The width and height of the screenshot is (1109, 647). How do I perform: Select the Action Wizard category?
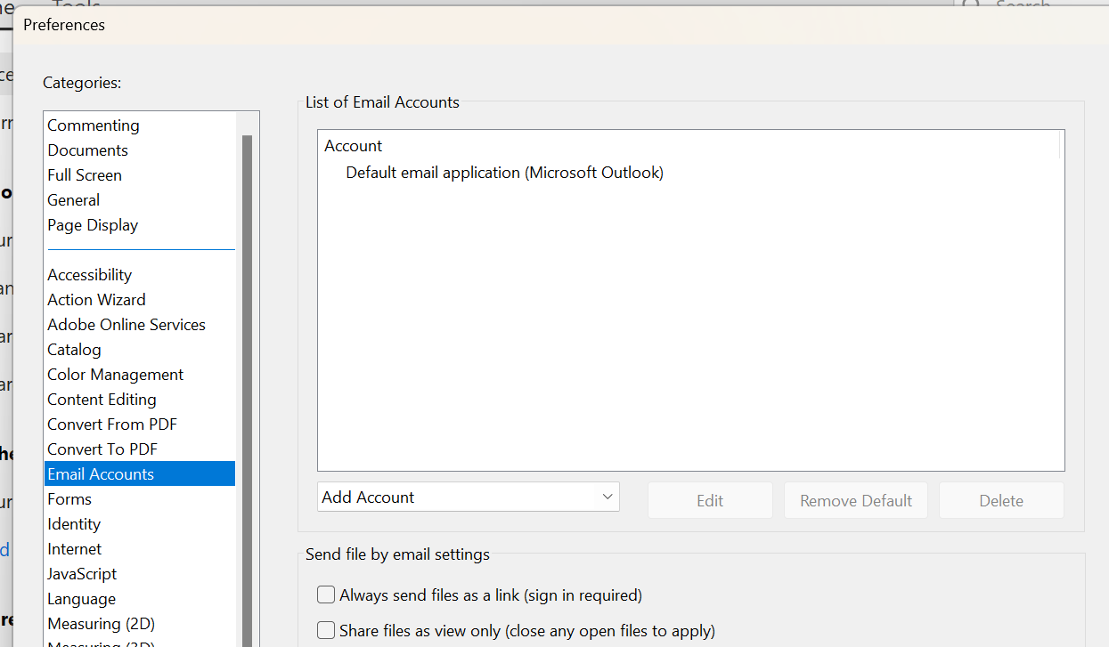click(96, 299)
